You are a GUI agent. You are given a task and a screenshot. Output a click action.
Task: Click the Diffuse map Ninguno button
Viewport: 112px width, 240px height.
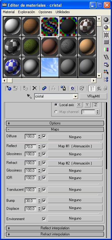75,137
